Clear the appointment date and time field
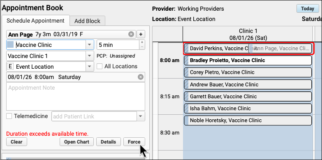 coord(141,77)
